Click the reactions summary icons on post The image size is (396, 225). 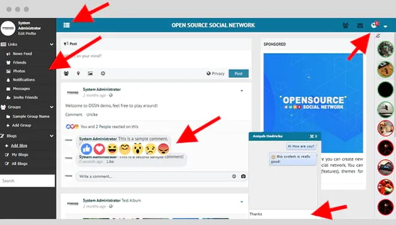[72, 126]
